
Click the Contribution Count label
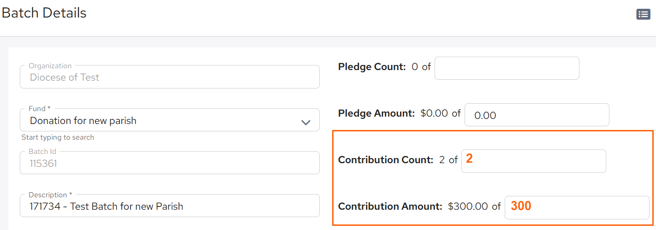(x=386, y=160)
